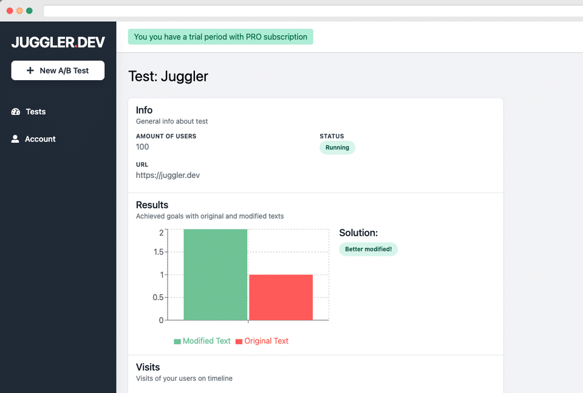The image size is (583, 393).
Task: Toggle the Modified Text legend label
Action: coord(206,341)
